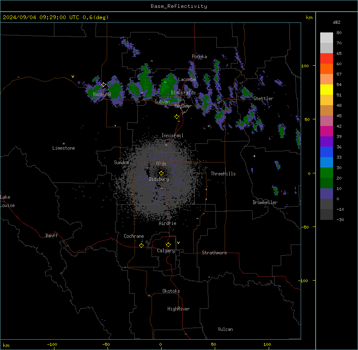Click the Okotoks label
The image size is (358, 350).
tap(171, 291)
